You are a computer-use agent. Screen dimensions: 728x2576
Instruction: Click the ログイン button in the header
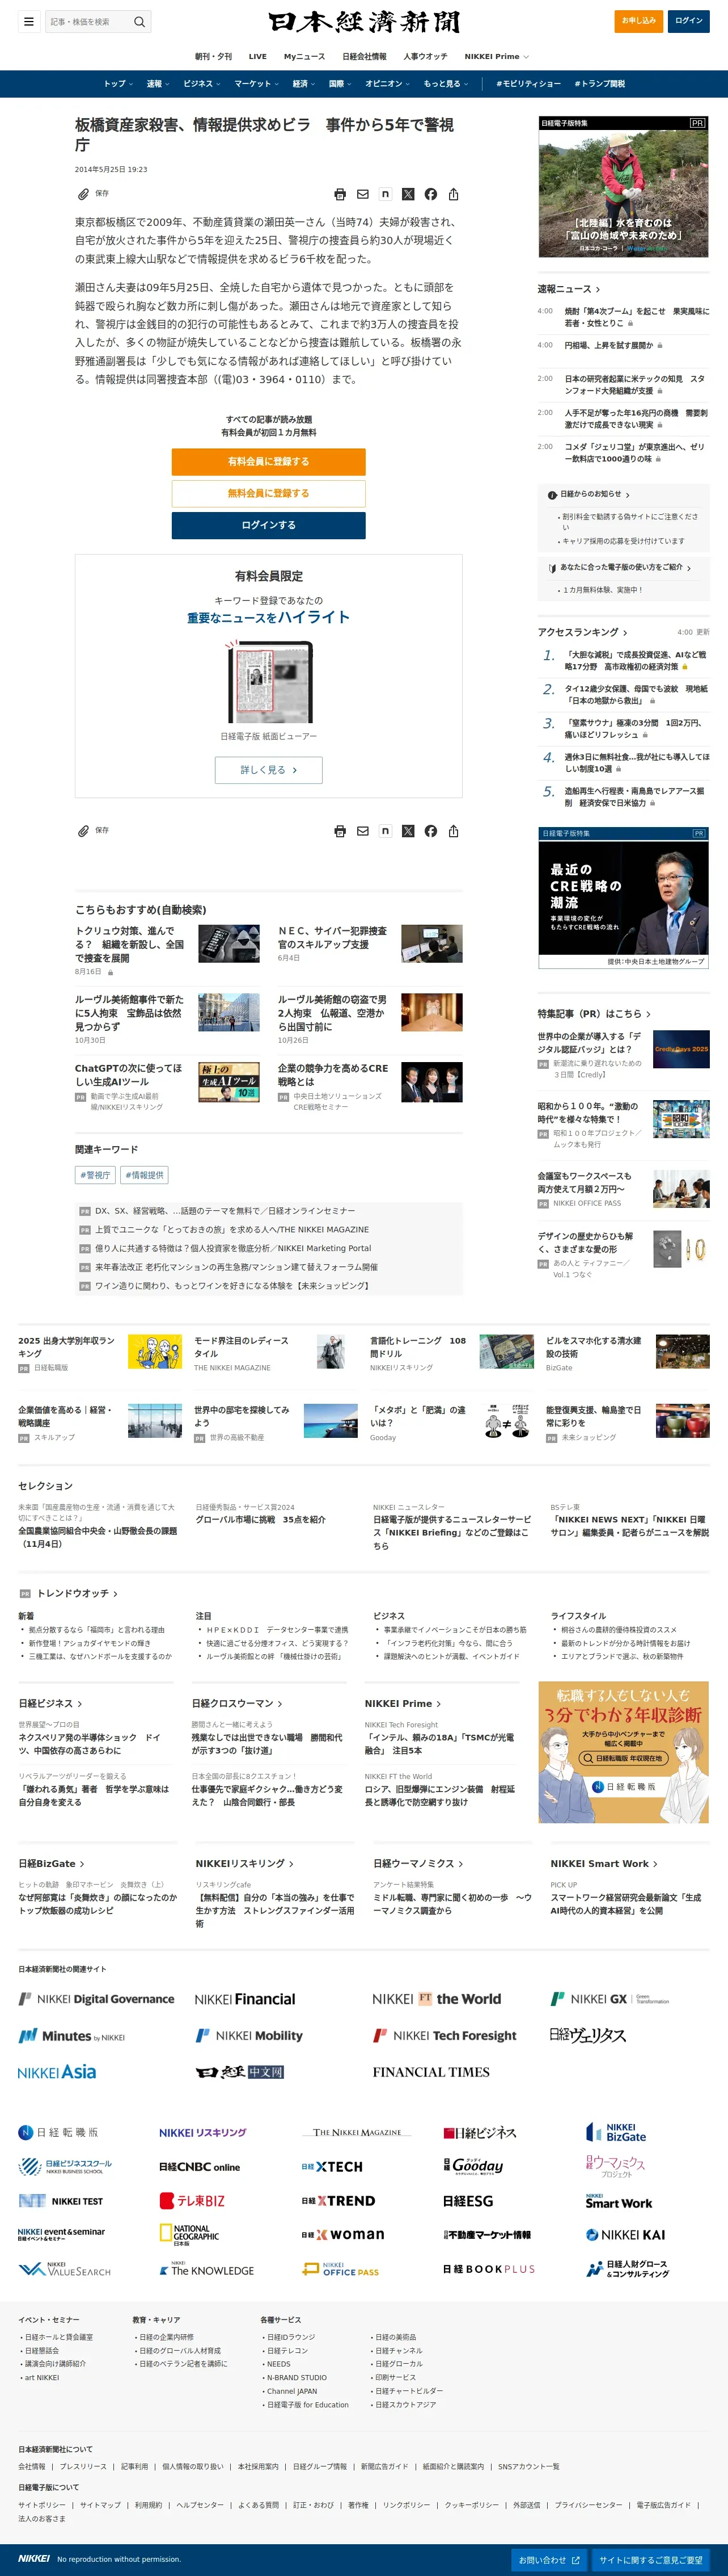coord(689,21)
